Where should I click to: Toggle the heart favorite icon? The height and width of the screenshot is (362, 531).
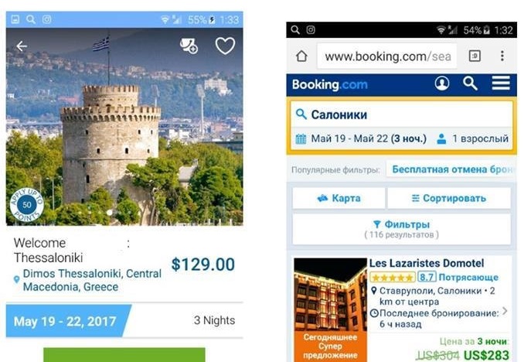pyautogui.click(x=225, y=46)
